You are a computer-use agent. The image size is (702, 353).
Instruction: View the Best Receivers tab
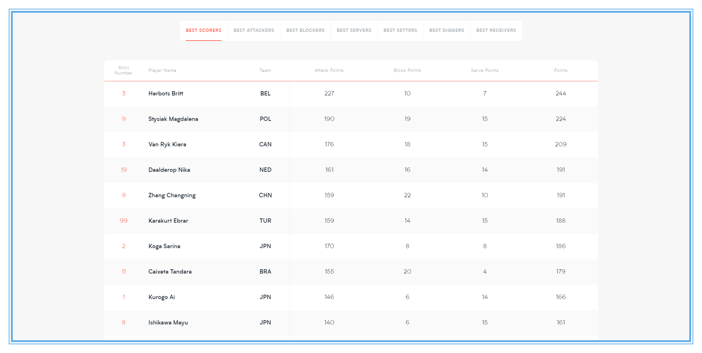496,31
